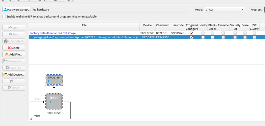The width and height of the screenshot is (265, 126).
Task: Open the Mode JTAG dropdown
Action: pyautogui.click(x=224, y=10)
